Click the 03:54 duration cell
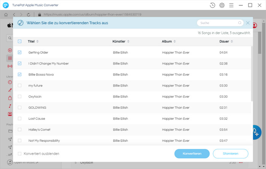The height and width of the screenshot is (169, 266). pos(223,130)
